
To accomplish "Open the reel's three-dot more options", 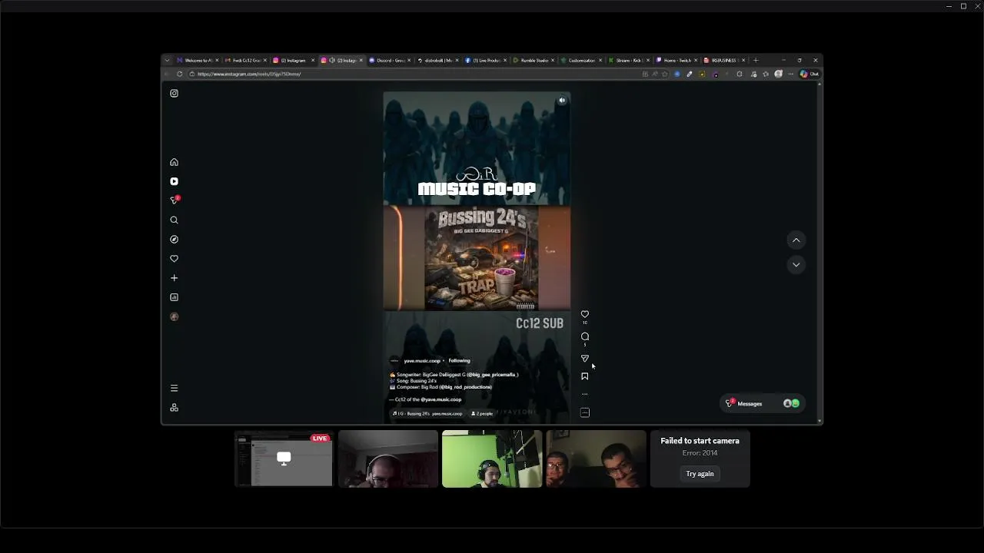I will (x=585, y=394).
